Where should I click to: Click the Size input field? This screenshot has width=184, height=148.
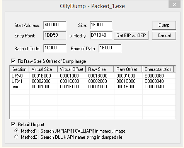[101, 25]
